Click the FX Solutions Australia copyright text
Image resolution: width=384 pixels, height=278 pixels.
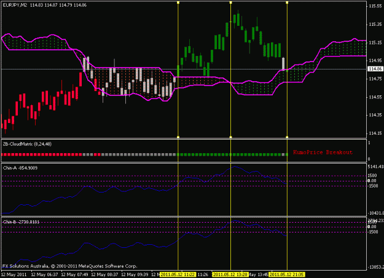pyautogui.click(x=70, y=266)
